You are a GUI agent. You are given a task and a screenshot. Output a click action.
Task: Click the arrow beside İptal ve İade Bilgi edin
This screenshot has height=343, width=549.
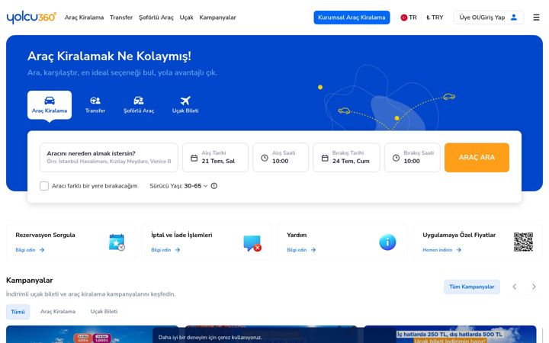(178, 250)
